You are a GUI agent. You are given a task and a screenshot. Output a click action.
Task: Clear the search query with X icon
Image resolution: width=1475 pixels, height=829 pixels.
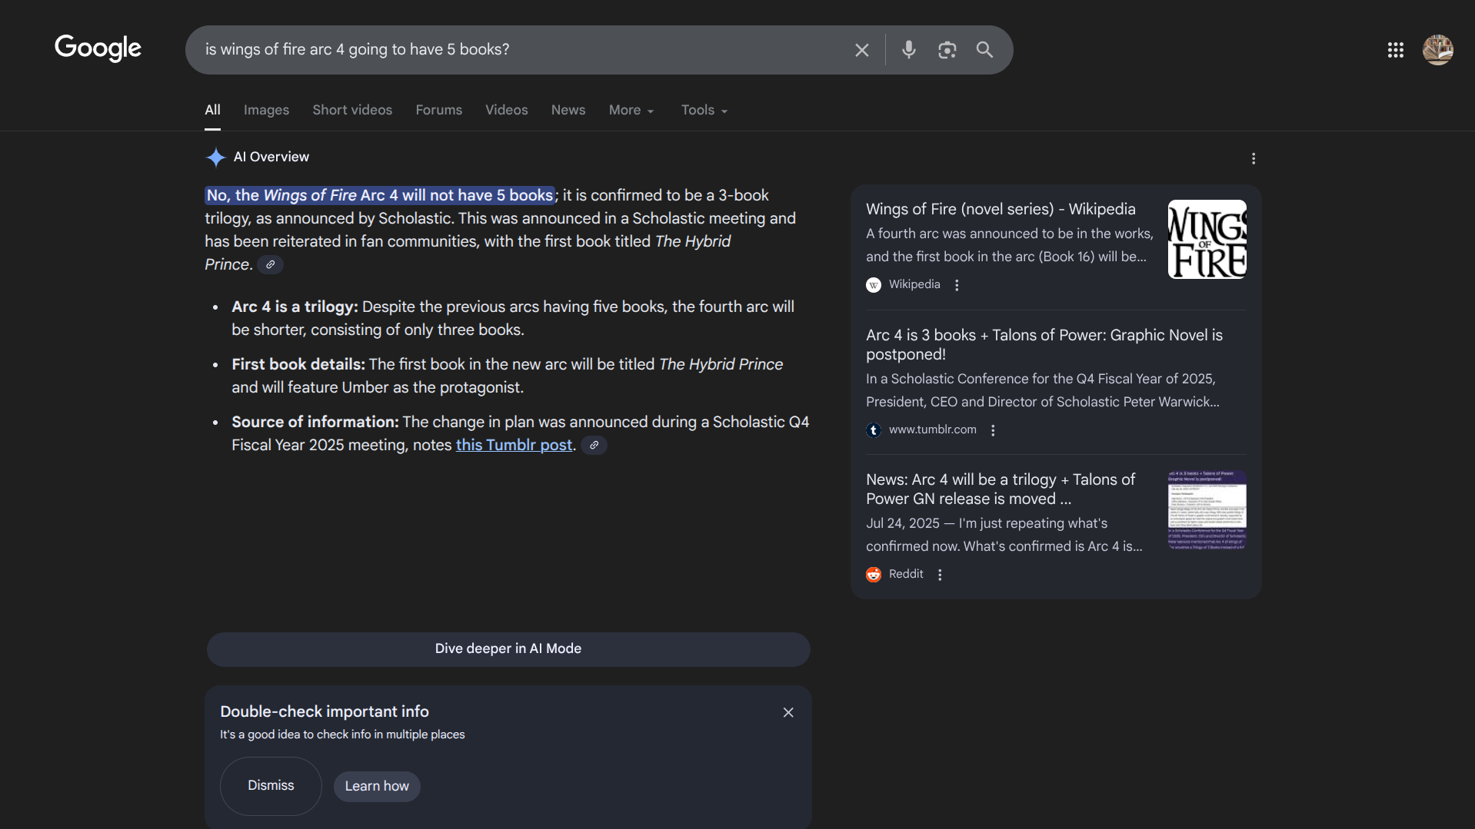861,50
